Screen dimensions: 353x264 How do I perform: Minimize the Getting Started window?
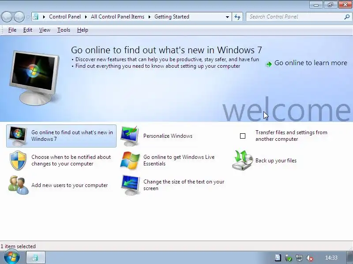(x=316, y=4)
